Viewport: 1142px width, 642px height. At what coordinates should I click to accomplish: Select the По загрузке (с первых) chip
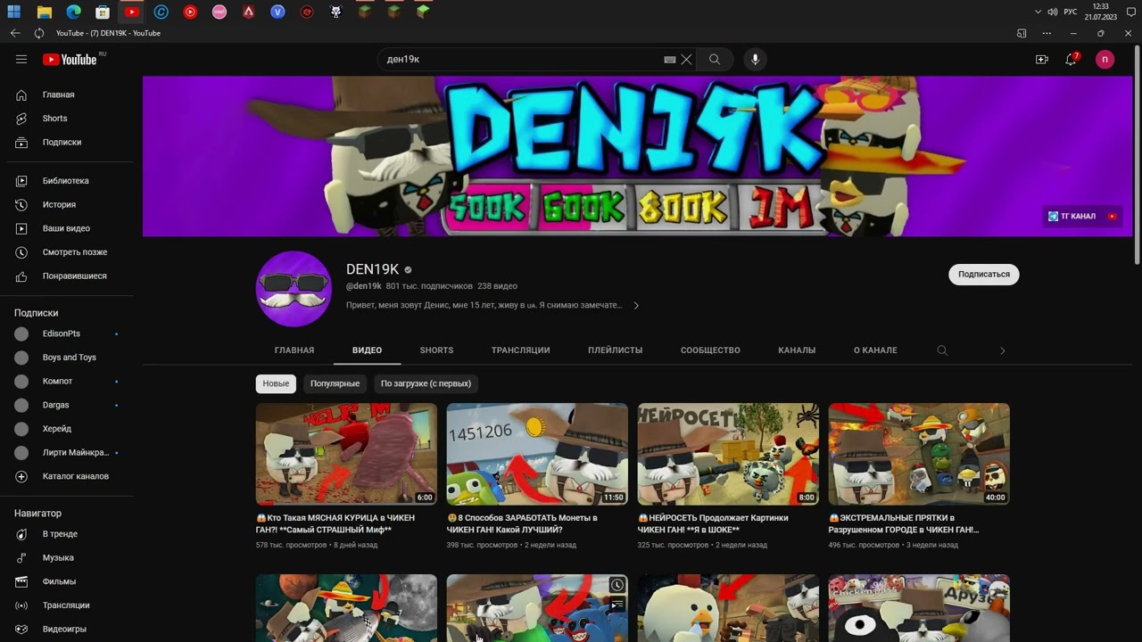pos(426,383)
